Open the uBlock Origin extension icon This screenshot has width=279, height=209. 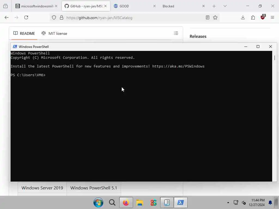click(x=263, y=17)
